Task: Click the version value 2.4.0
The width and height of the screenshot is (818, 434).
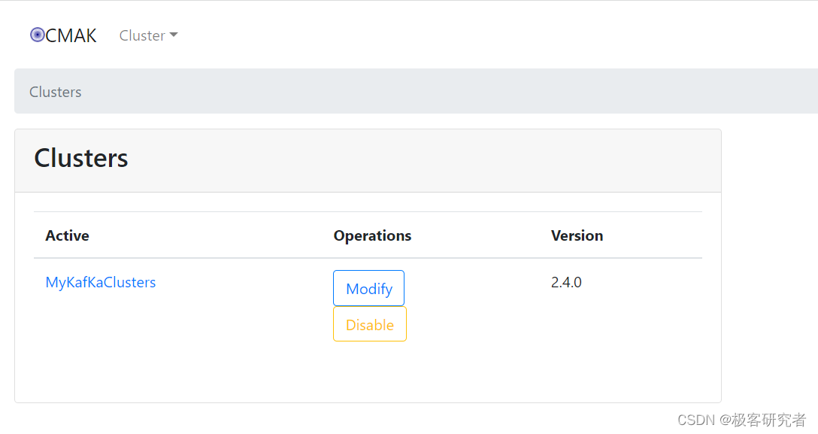Action: (566, 282)
